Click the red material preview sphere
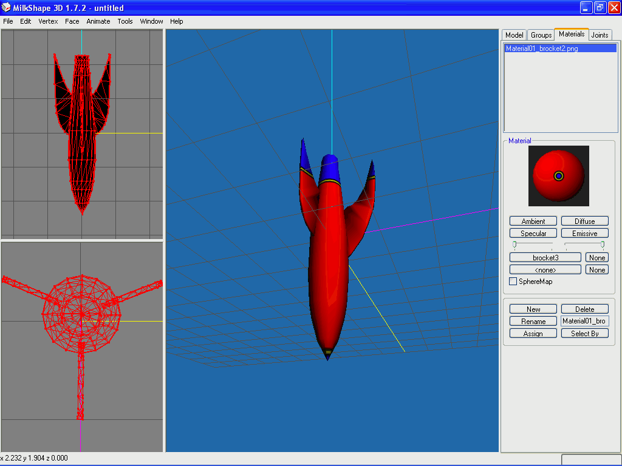The height and width of the screenshot is (466, 622). tap(558, 175)
